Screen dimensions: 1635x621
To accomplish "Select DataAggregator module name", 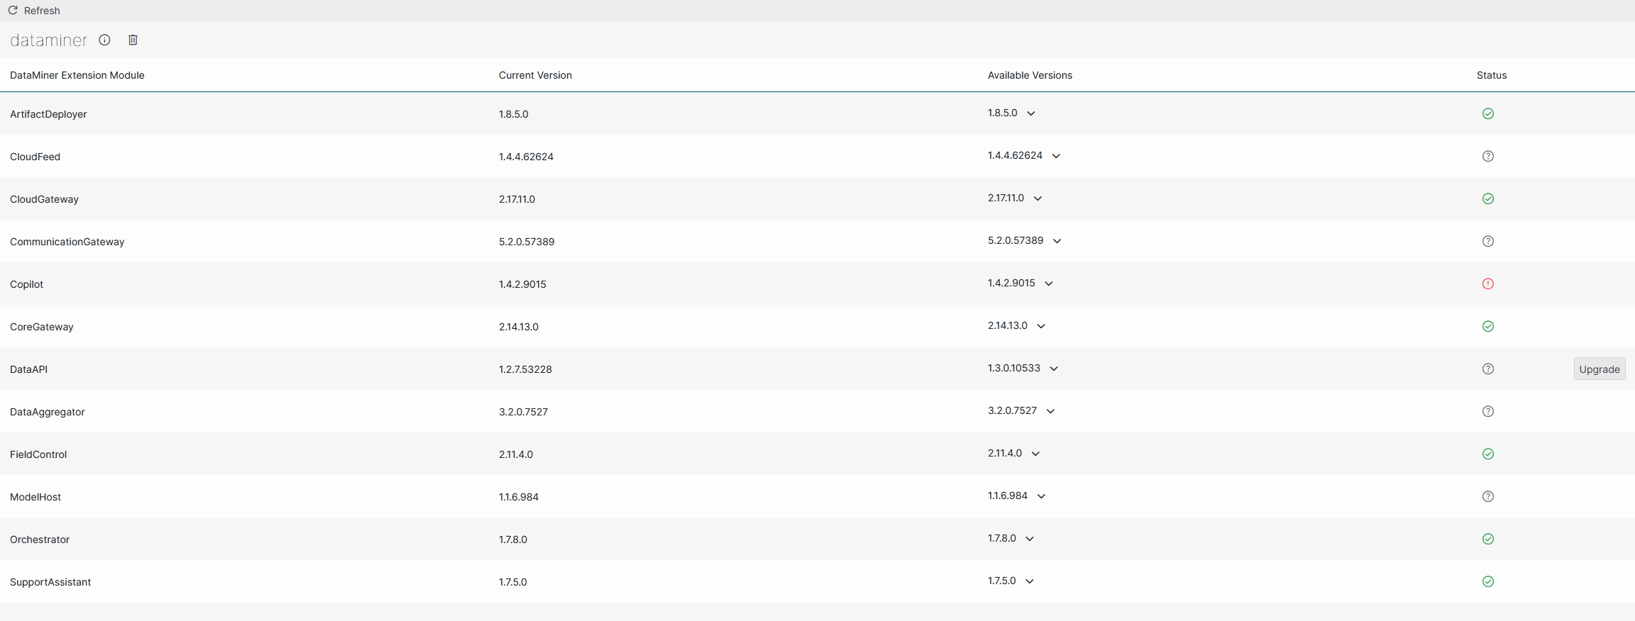I will click(x=48, y=412).
